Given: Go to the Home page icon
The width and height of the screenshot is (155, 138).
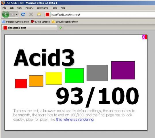Looking at the screenshot, I should (39, 15).
